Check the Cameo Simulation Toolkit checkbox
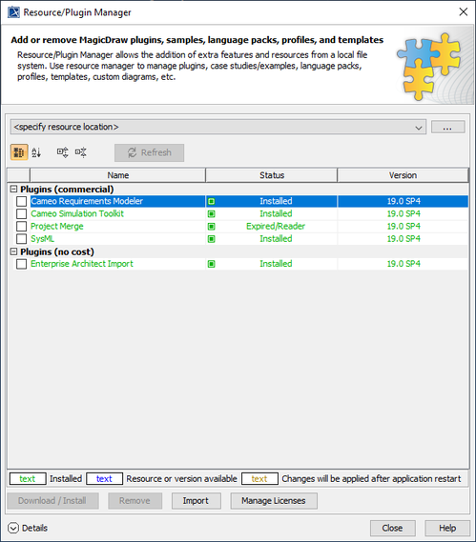 point(22,214)
